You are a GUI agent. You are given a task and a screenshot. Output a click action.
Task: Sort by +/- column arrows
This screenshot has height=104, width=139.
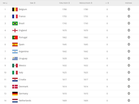click(x=108, y=3)
